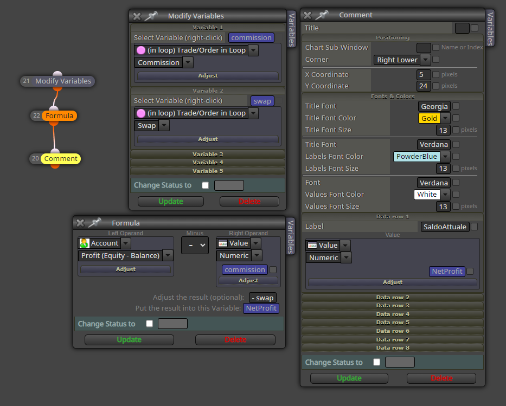The height and width of the screenshot is (406, 506).
Task: Click the Account user icon
Action: point(84,243)
